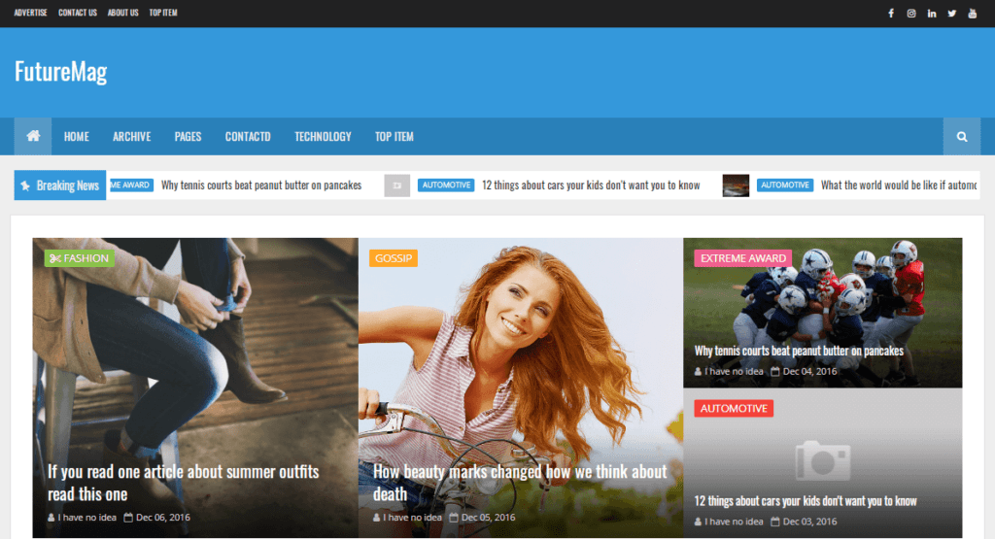Open the Facebook social icon

[891, 14]
